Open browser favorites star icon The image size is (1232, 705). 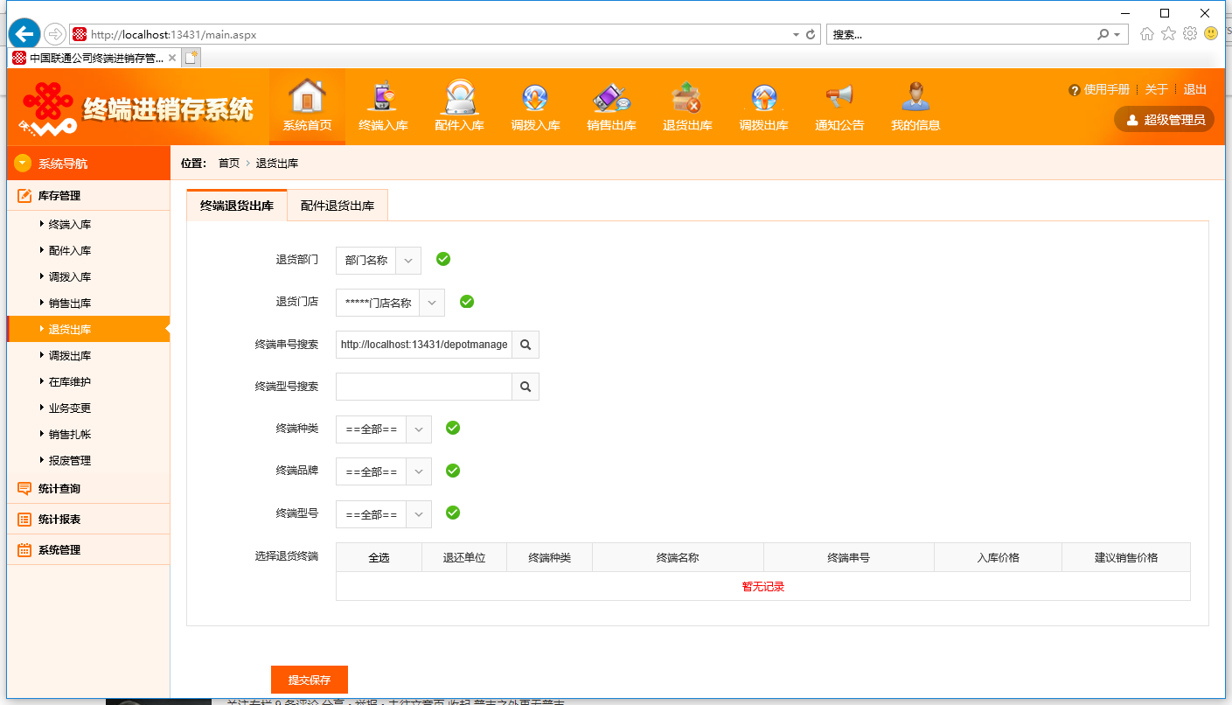coord(1168,34)
